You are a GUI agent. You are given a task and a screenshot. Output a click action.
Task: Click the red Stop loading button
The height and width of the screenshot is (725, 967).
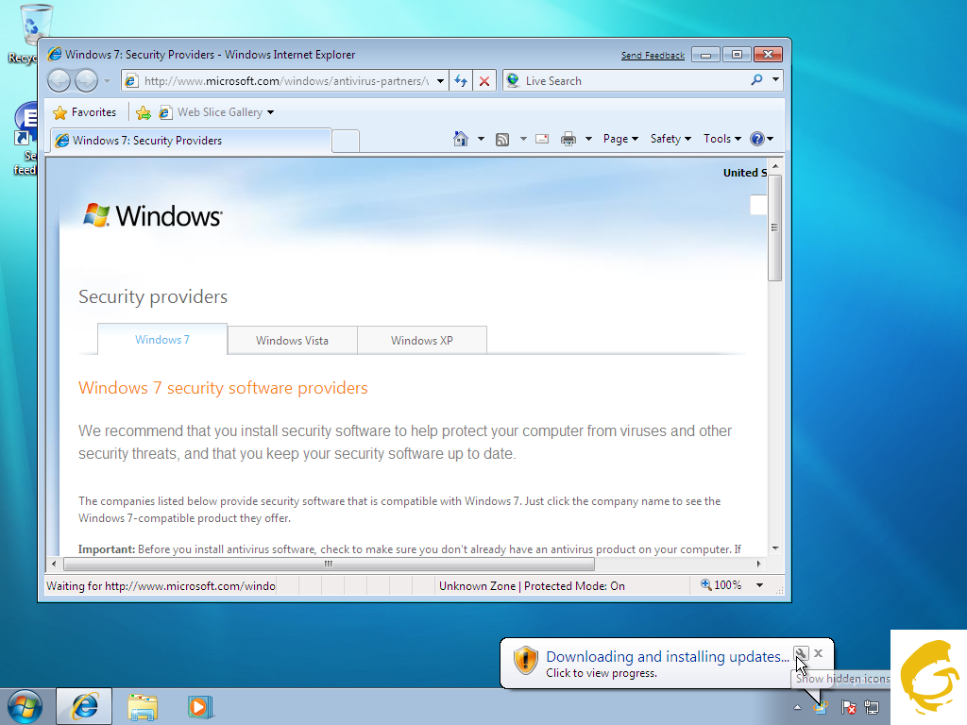(x=484, y=81)
